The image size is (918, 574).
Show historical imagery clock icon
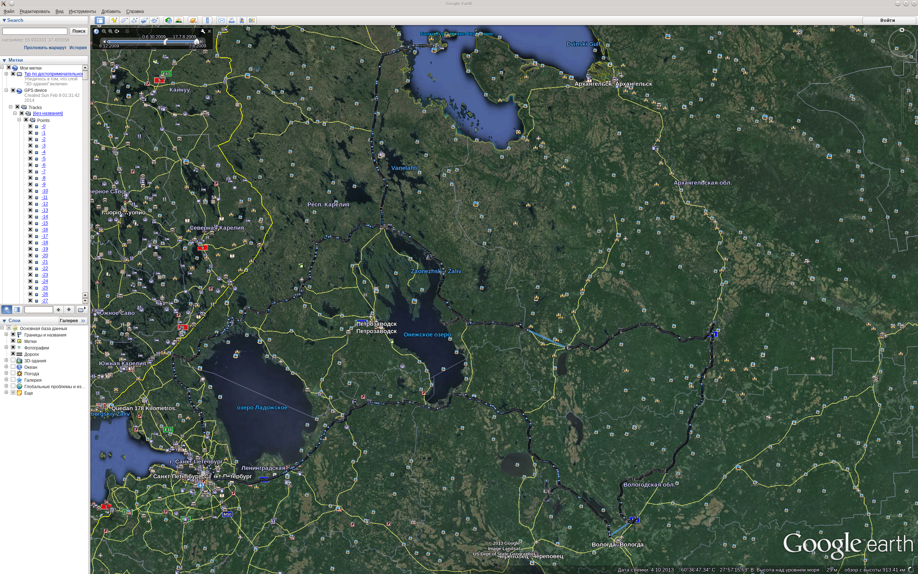click(x=169, y=20)
